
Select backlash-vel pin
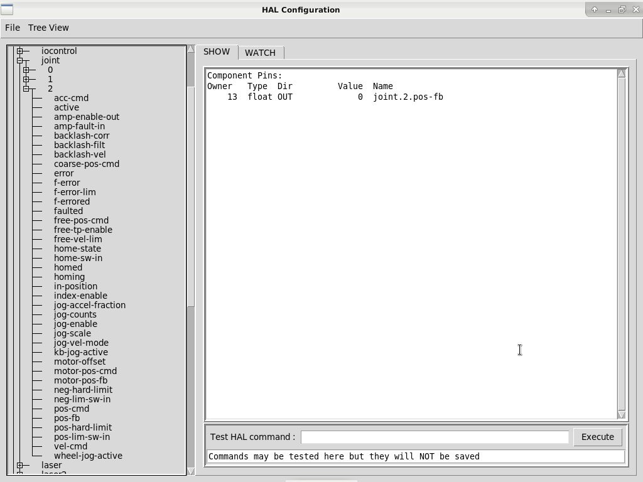80,154
